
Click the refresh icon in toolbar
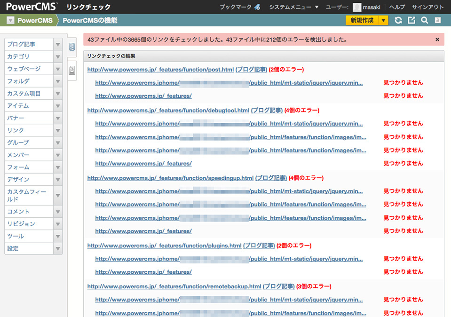click(x=398, y=20)
